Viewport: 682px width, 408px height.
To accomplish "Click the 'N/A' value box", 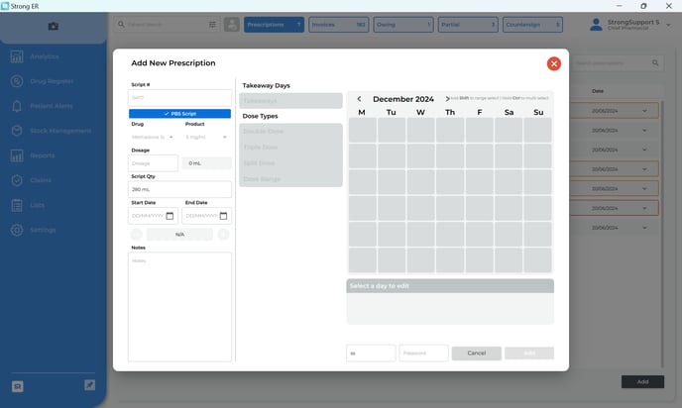I will point(179,235).
